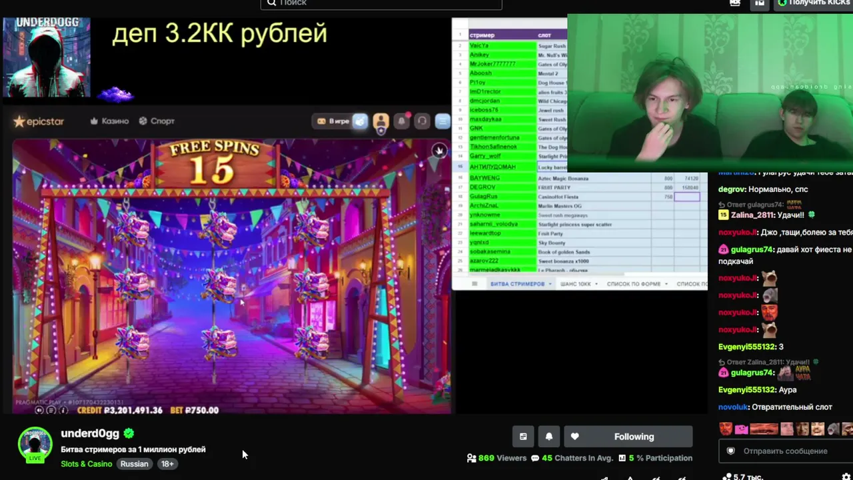This screenshot has height=480, width=853.
Task: Open the epicstar user profile icon
Action: pos(381,121)
